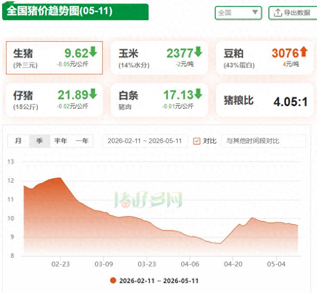
Task: Select the 玉米 (14%水分) price card
Action: click(159, 58)
